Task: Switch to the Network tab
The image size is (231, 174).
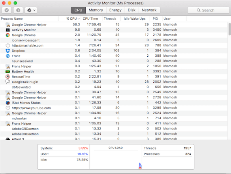Action: tap(149, 10)
